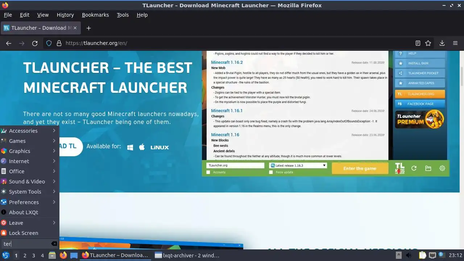Click the launcher open-folder icon
Image resolution: width=464 pixels, height=261 pixels.
point(428,168)
